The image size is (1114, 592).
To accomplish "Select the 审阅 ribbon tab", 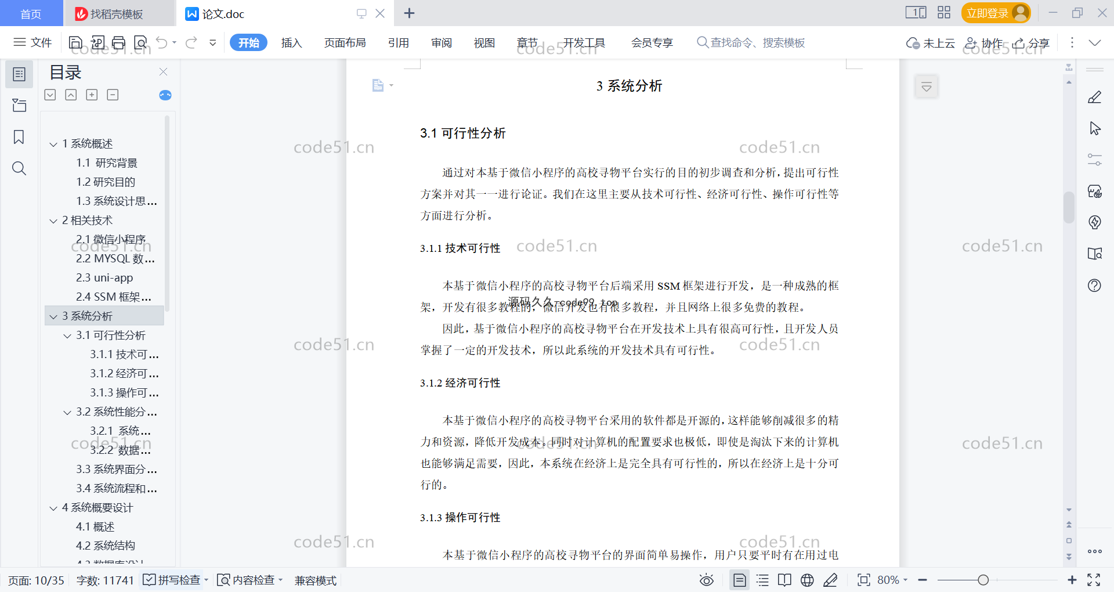I will pyautogui.click(x=442, y=42).
